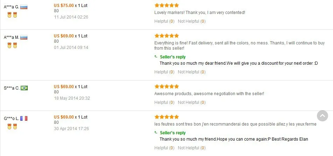333x156 pixels.
Task: Mark the 'Awesome products' review as Not Helpful
Action: (x=192, y=102)
